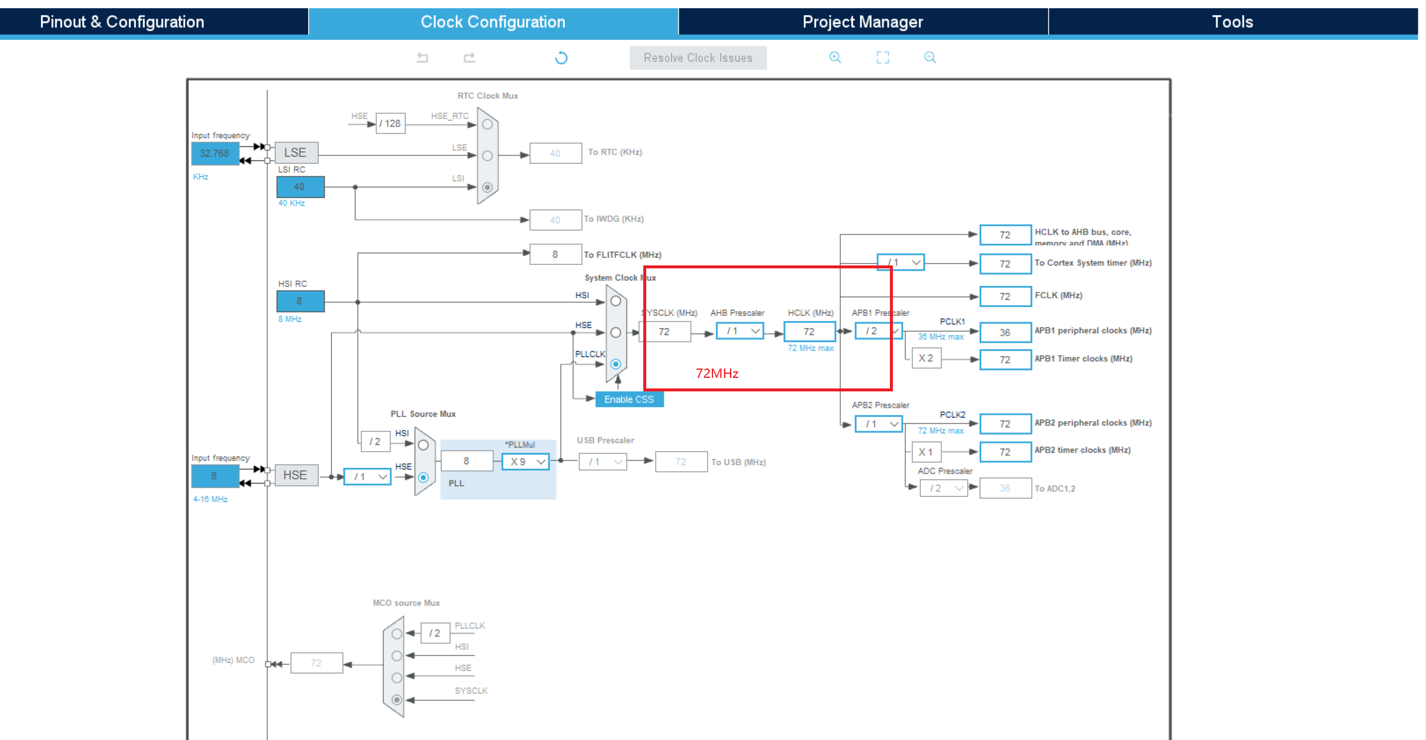
Task: Open the PLLMul X 9 dropdown
Action: point(526,462)
